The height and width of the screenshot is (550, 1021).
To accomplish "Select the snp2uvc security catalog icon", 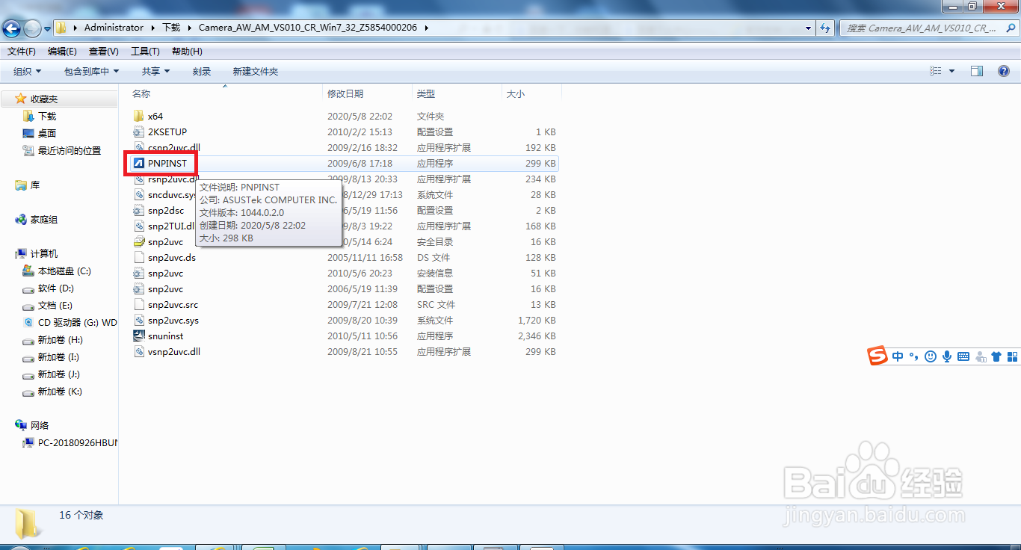I will tap(138, 242).
